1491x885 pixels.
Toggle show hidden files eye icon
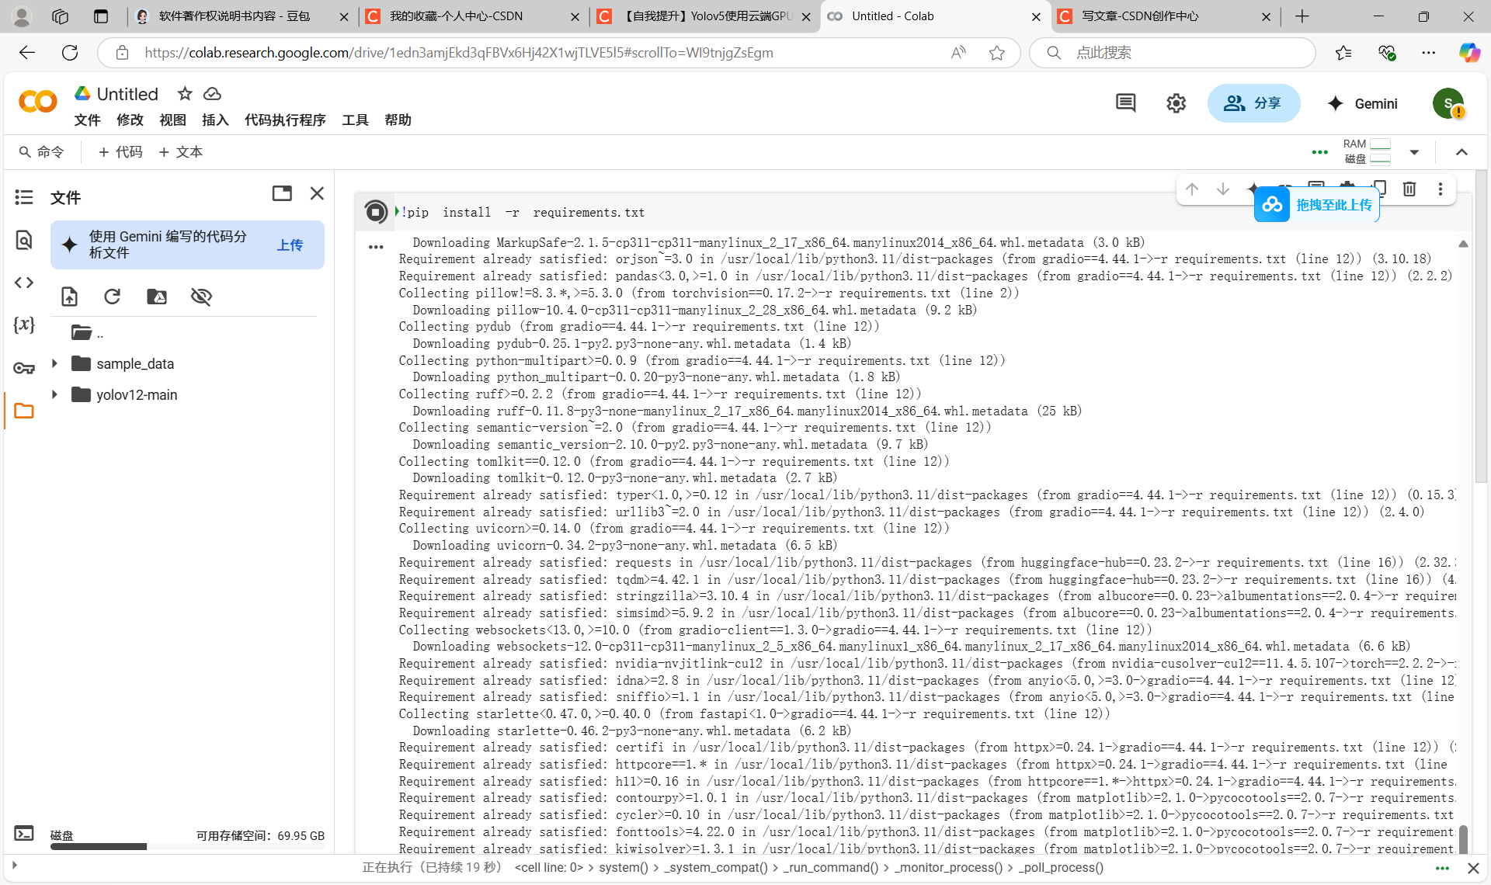201,297
